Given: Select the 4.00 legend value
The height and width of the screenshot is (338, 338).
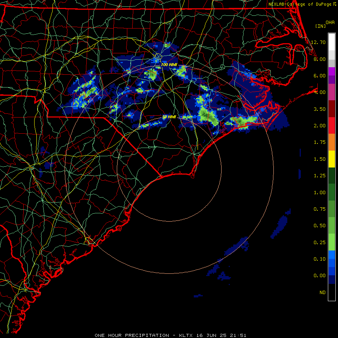Looking at the screenshot, I should click(320, 92).
